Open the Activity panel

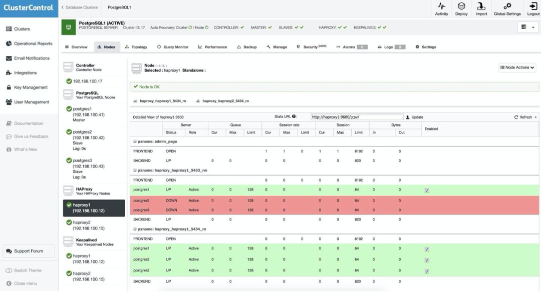(x=441, y=9)
